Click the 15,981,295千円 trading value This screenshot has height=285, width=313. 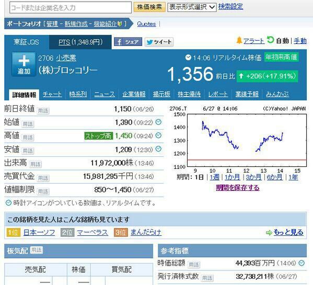pyautogui.click(x=108, y=176)
